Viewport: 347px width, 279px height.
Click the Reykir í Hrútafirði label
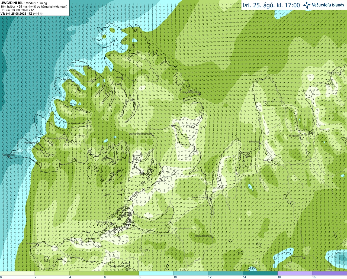(x=200, y=198)
